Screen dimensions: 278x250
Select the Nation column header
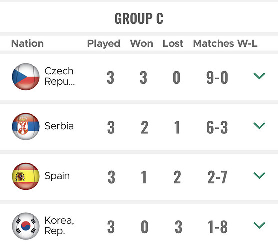point(27,43)
